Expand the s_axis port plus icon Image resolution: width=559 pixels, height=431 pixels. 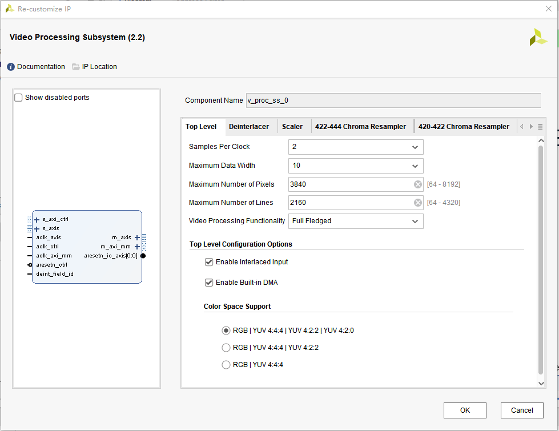37,228
